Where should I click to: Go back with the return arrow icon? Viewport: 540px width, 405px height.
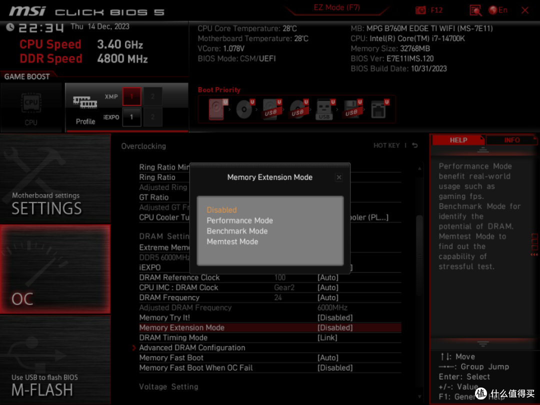click(415, 145)
